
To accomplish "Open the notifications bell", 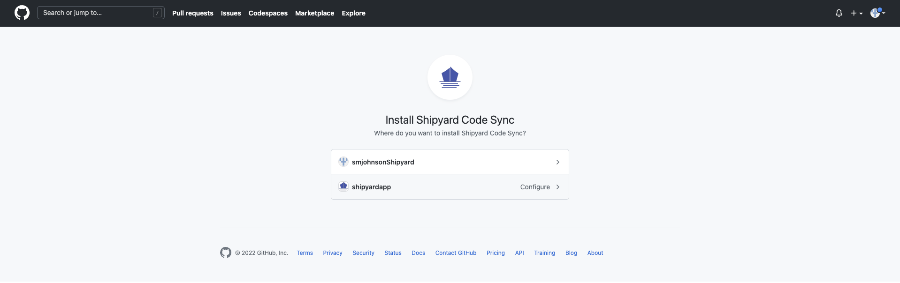I will coord(839,13).
